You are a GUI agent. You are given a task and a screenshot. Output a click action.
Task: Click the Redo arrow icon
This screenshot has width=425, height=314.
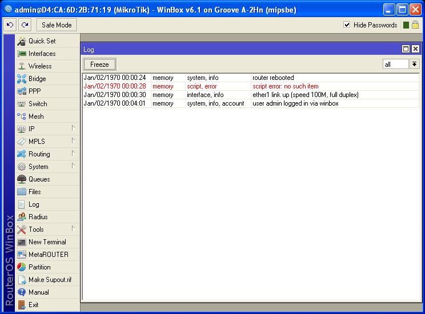25,25
